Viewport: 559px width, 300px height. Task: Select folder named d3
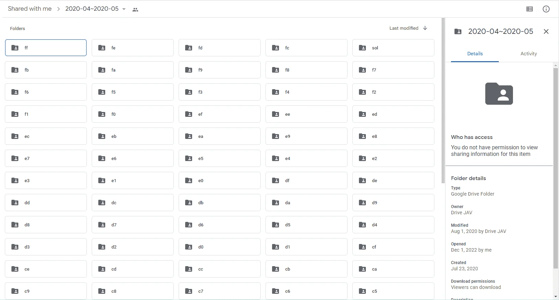click(46, 247)
